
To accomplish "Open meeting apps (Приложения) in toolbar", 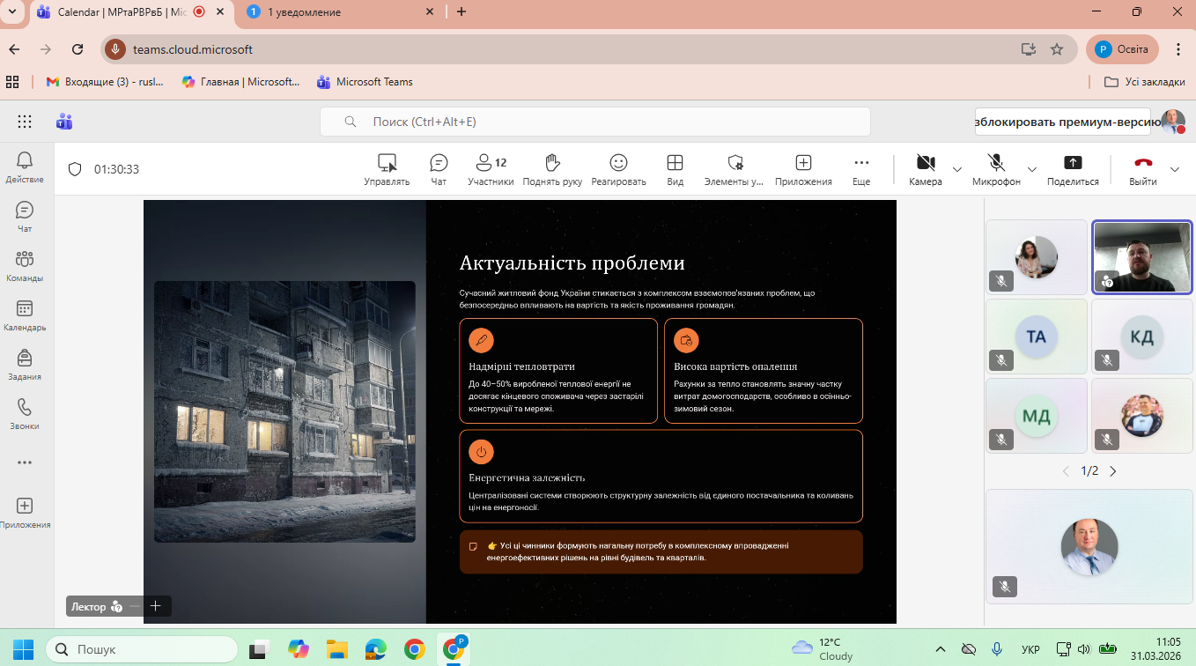I will [x=803, y=170].
